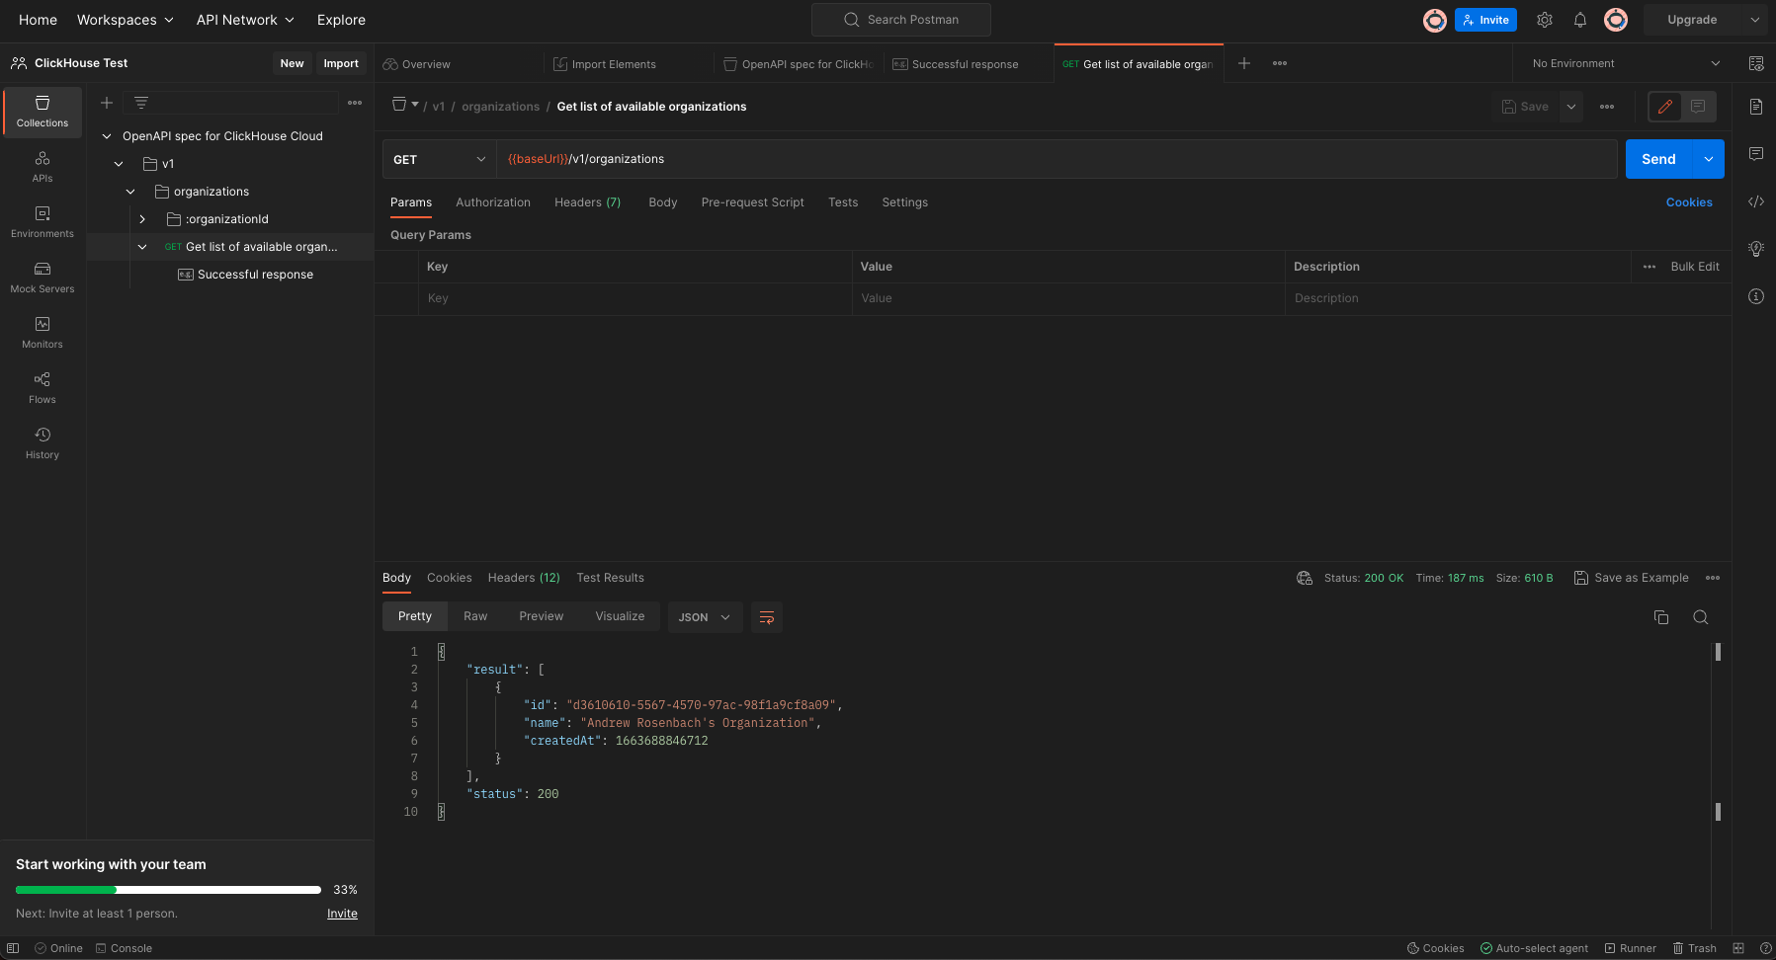Open the Monitors sidebar panel
1776x960 pixels.
(42, 332)
